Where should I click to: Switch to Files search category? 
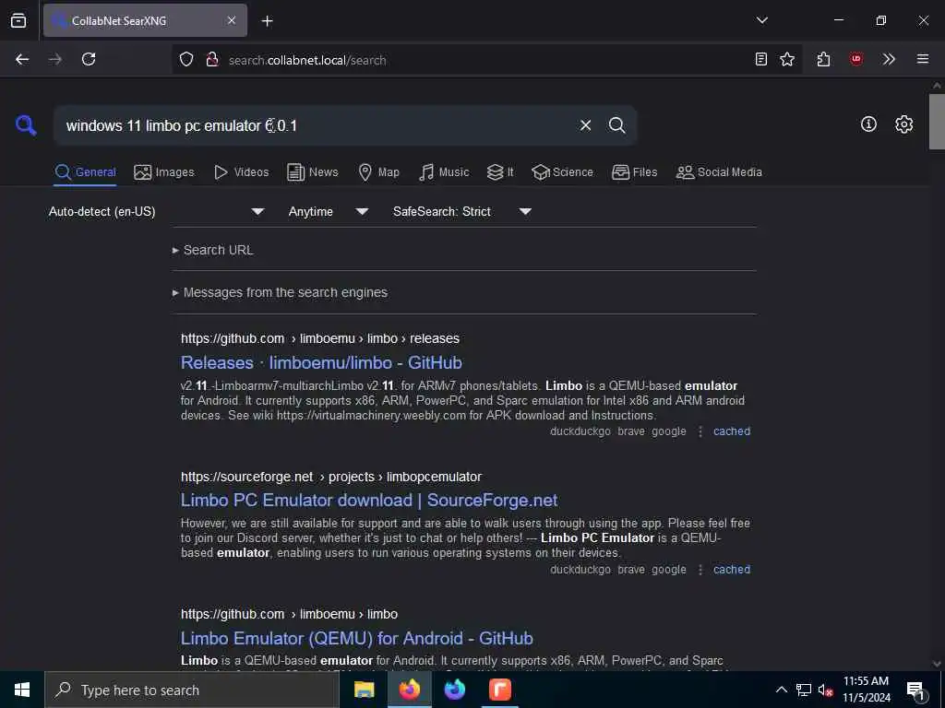(x=634, y=172)
